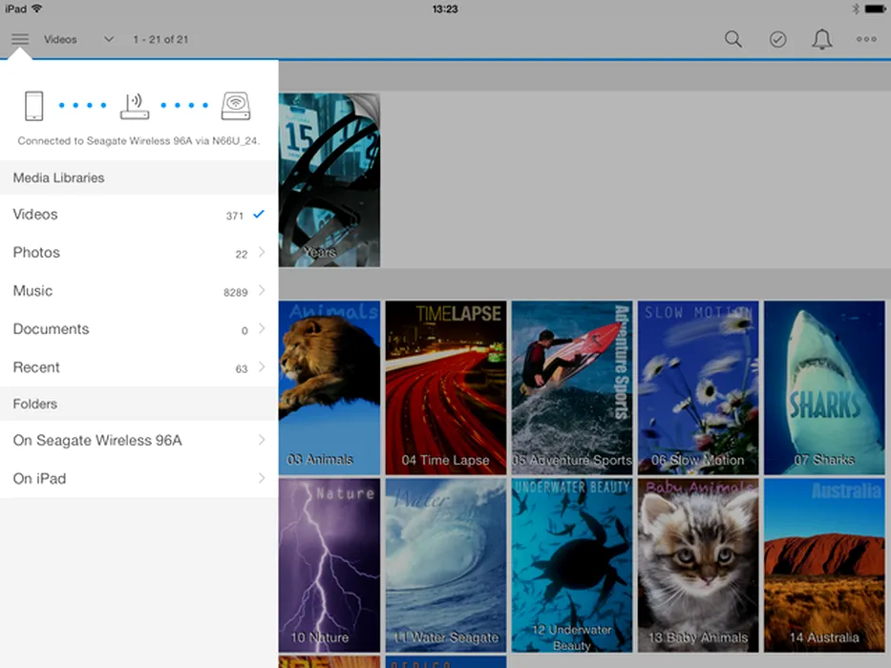
Task: Tap the select items checkmark icon
Action: [x=777, y=39]
